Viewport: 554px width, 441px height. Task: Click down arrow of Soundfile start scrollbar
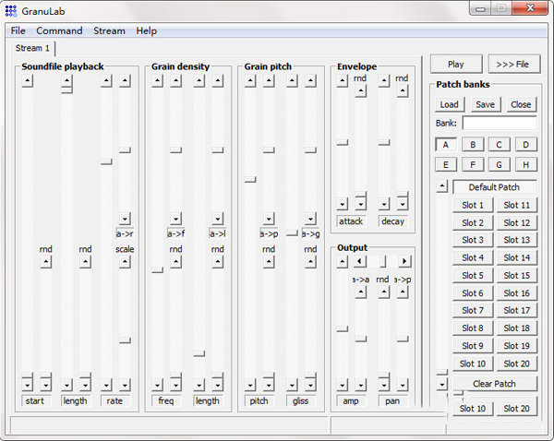(27, 385)
